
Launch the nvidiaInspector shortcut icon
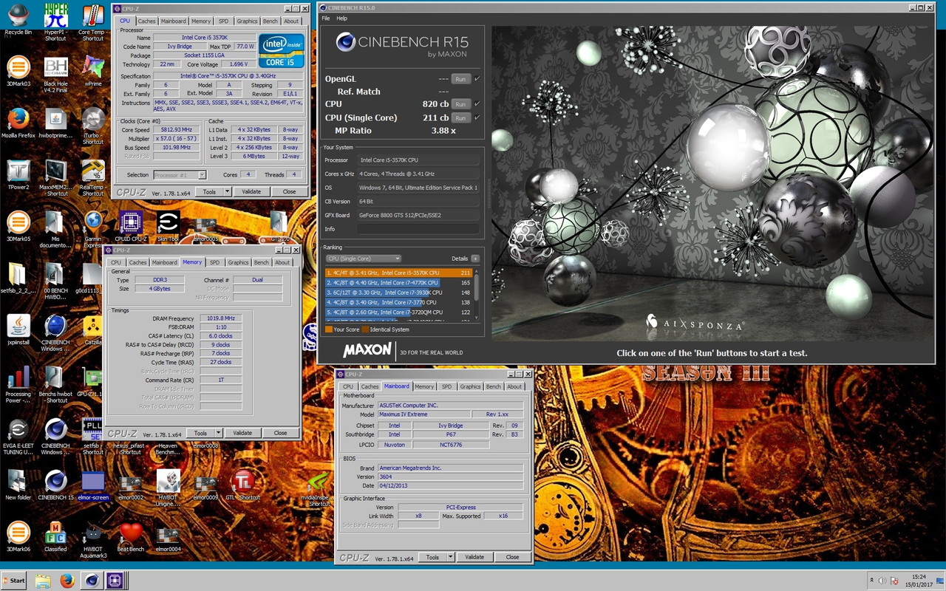click(319, 488)
